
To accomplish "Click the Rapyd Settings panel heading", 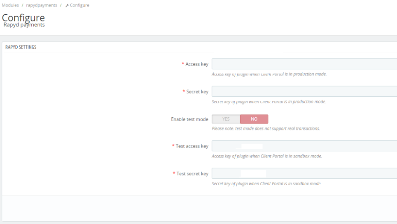I will pos(21,47).
